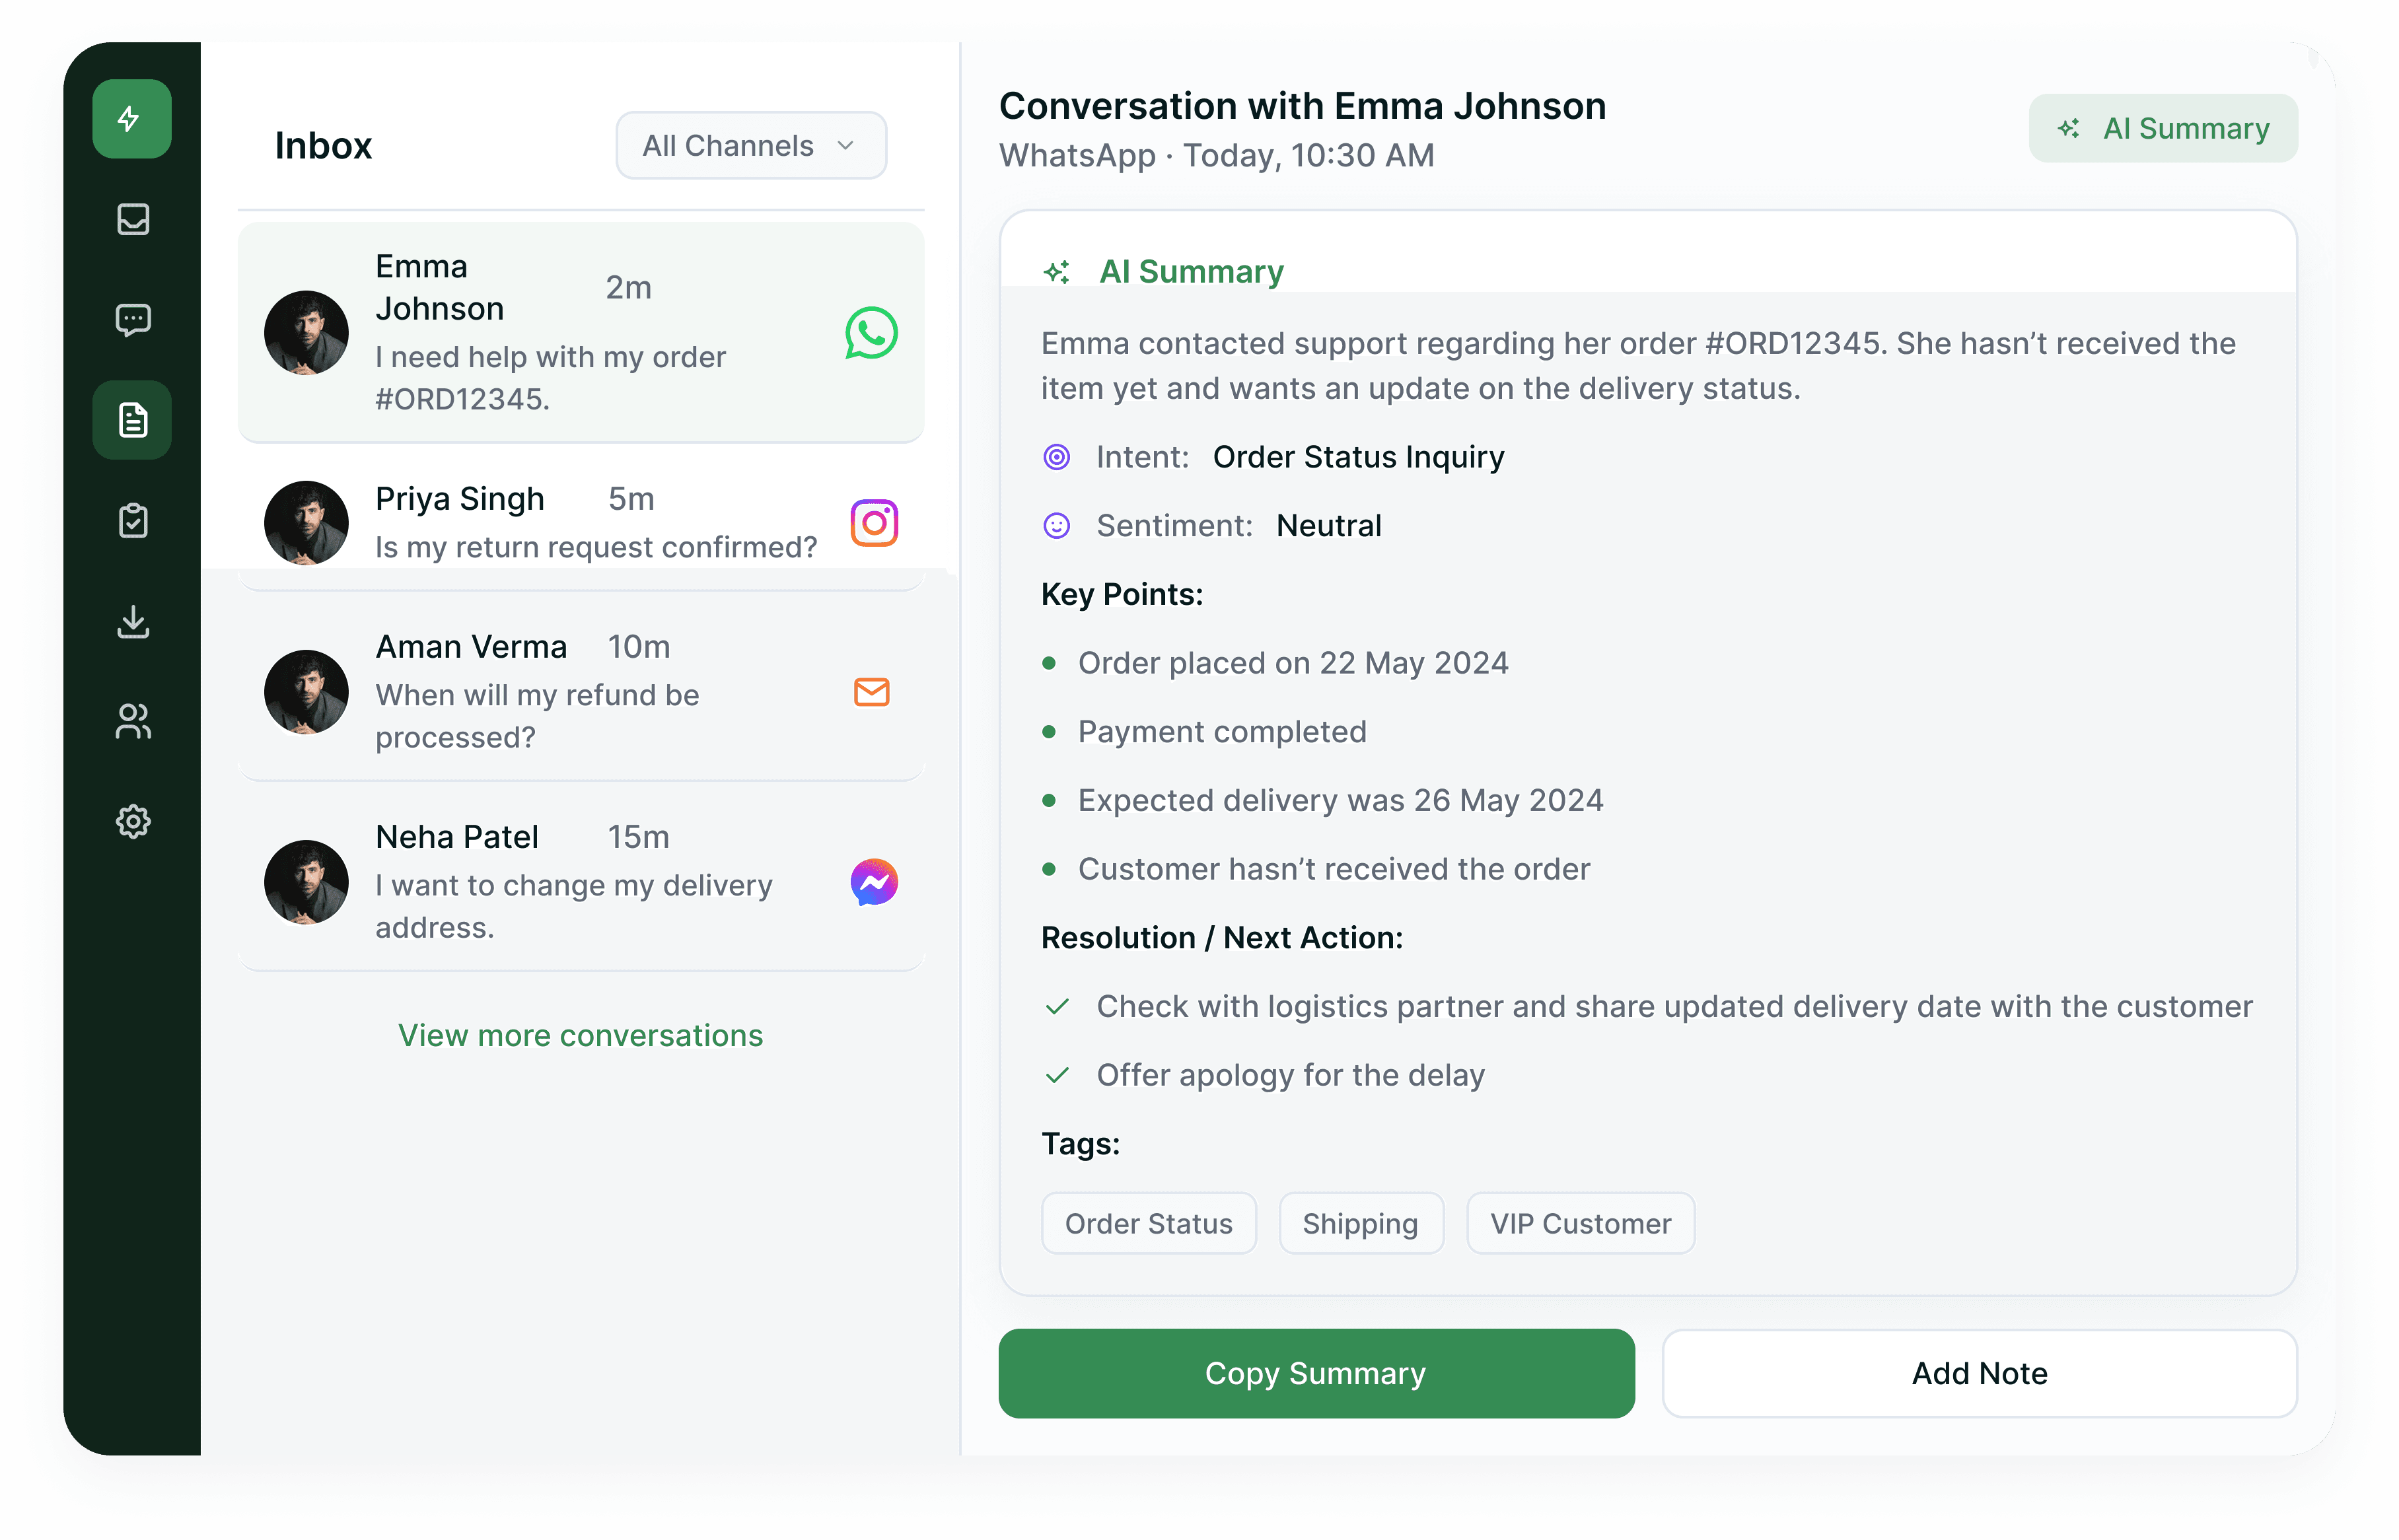Click the target icon beside Intent

point(1056,457)
